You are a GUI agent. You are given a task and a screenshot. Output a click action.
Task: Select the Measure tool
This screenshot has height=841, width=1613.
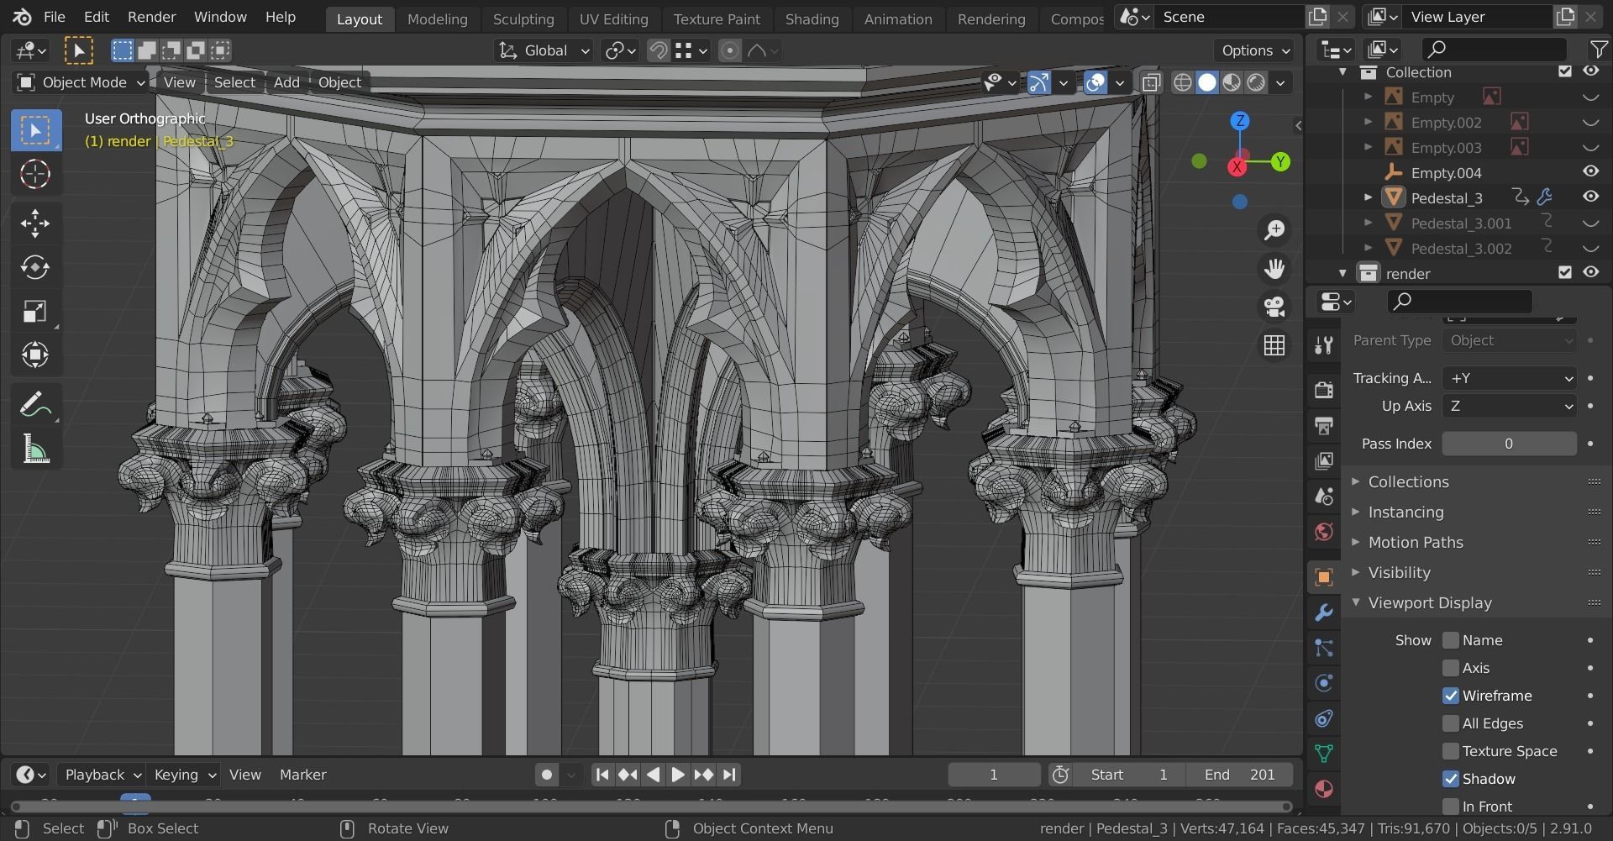[x=35, y=449]
